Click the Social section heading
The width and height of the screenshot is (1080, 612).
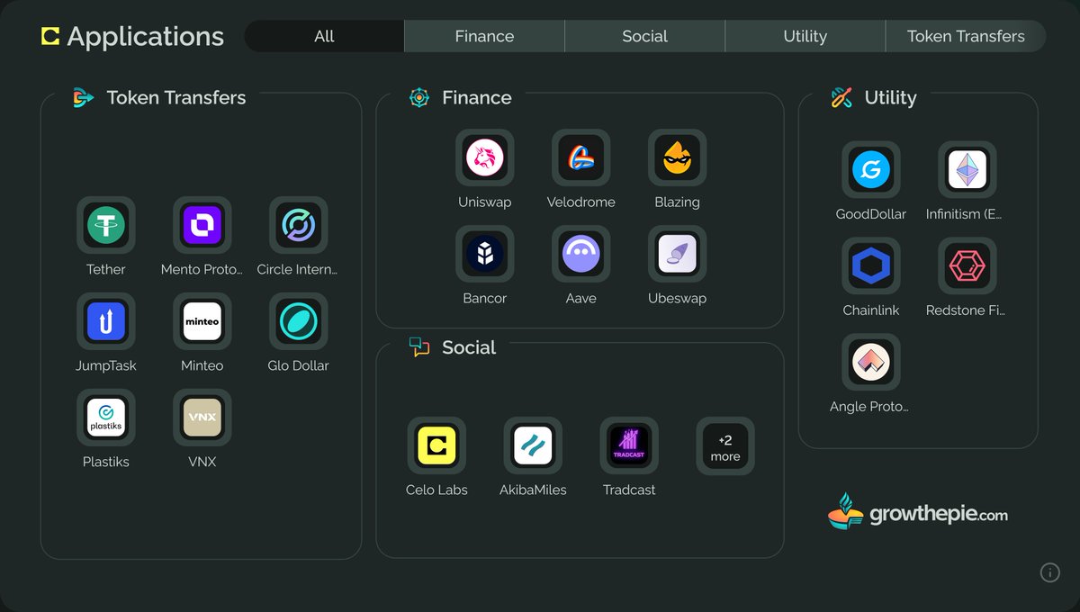click(x=469, y=347)
